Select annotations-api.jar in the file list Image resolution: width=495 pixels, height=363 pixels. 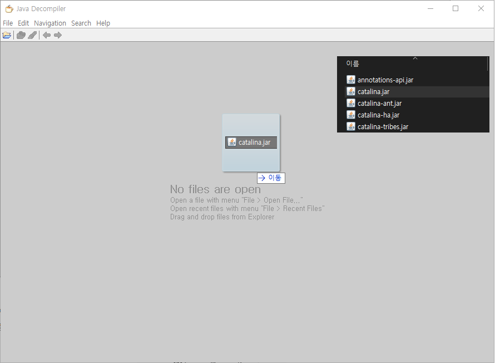point(384,79)
